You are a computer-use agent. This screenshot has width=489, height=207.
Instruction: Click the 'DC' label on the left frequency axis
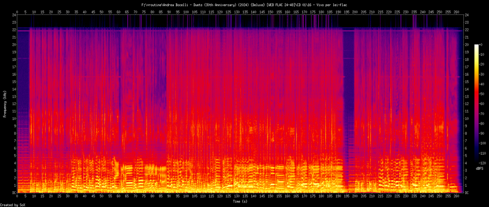tap(14, 193)
